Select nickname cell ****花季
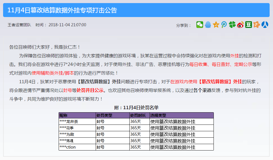273x160 pixels. [x=77, y=128]
